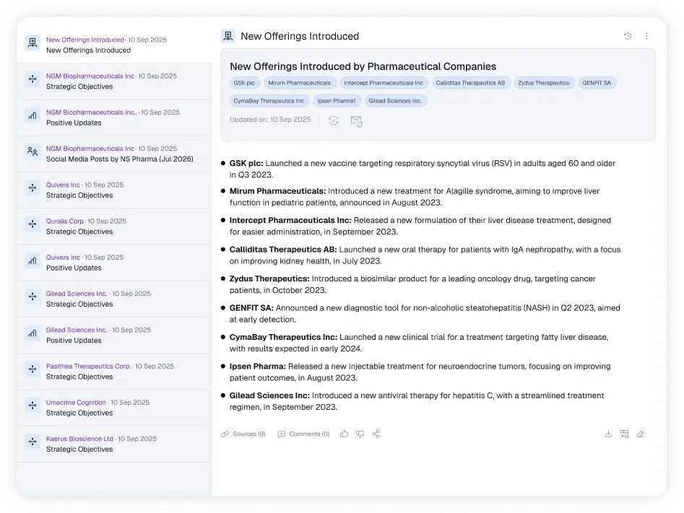Viewport: 684px width, 513px height.
Task: Select the GSK plc tag
Action: [244, 83]
